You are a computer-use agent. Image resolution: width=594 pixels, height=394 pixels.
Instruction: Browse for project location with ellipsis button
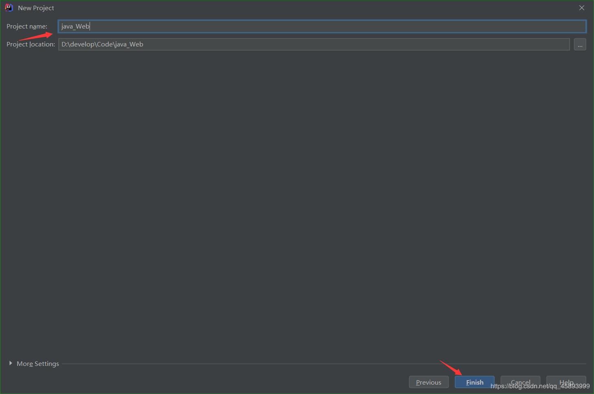580,44
